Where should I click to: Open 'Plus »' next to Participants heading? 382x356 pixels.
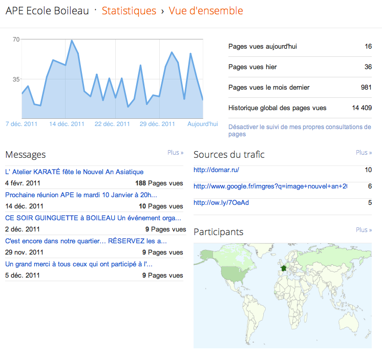click(364, 230)
